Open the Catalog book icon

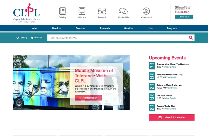pyautogui.click(x=62, y=11)
